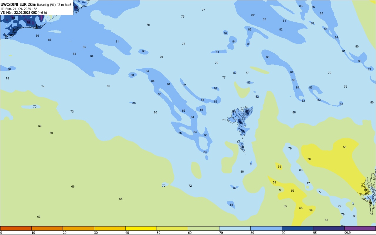The image size is (376, 235).
Task: Select the '(+6 h)' forecast offset text
Action: pyautogui.click(x=42, y=13)
